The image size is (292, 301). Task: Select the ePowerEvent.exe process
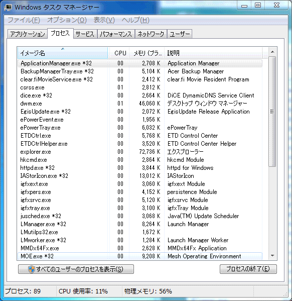point(140,120)
